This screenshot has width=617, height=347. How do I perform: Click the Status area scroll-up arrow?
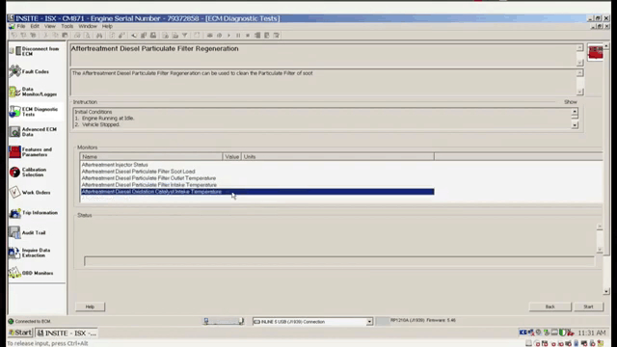point(600,227)
